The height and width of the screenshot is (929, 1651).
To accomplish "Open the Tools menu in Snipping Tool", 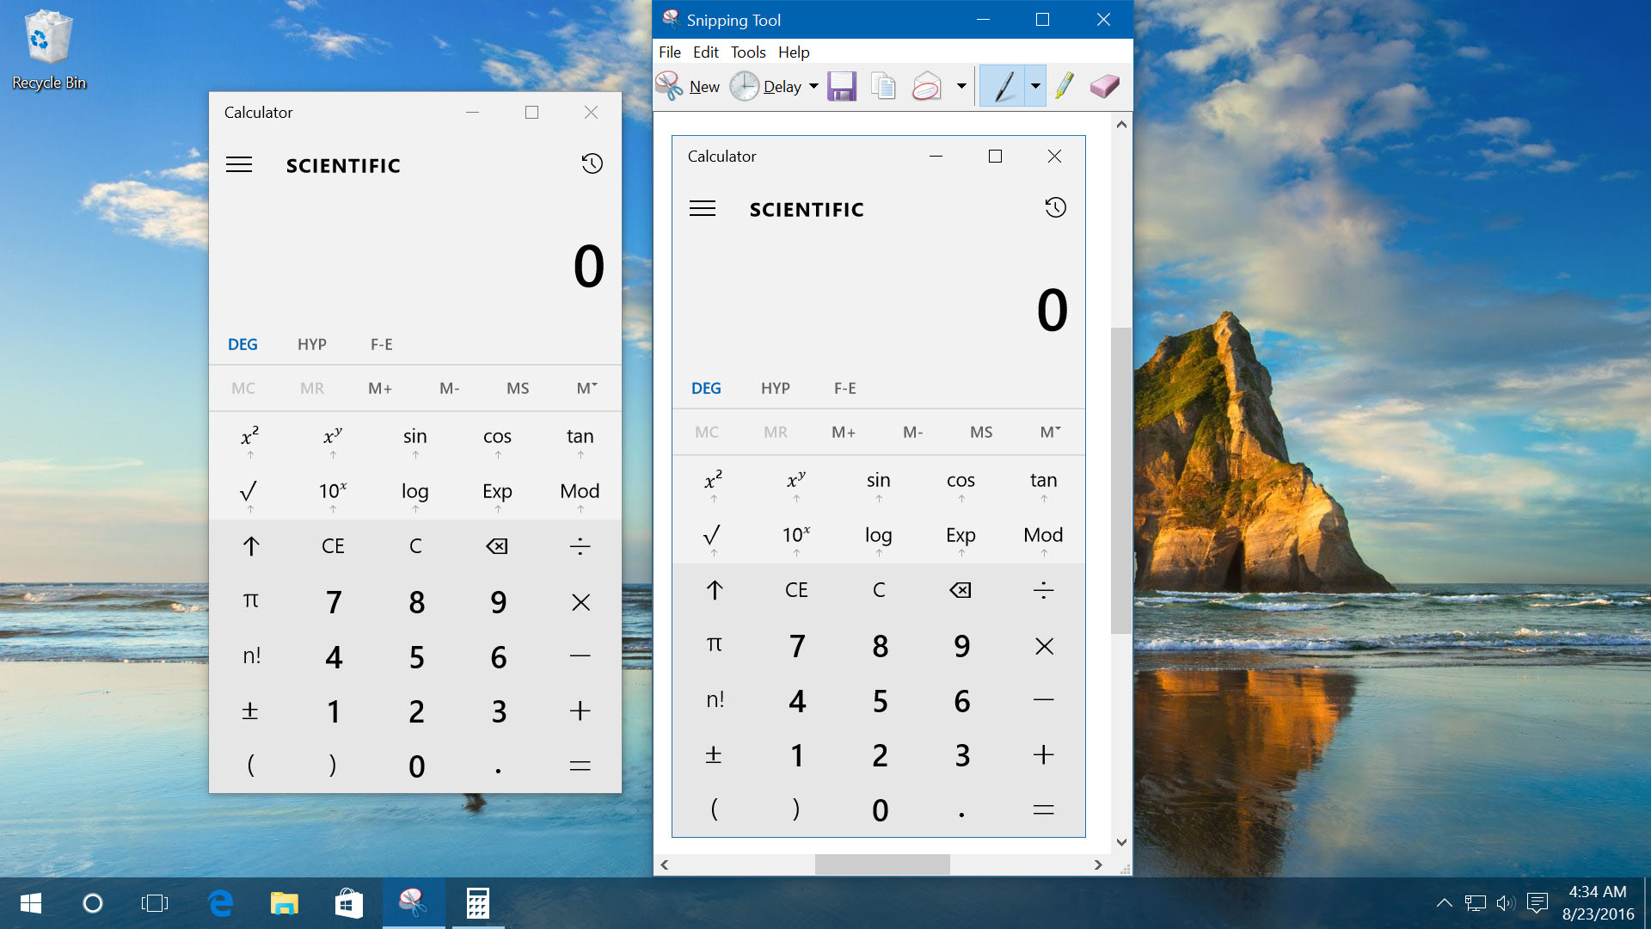I will coord(748,52).
